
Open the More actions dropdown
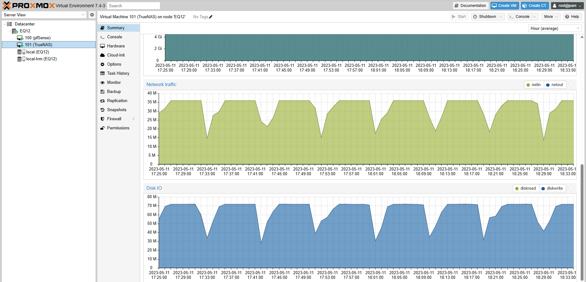(x=551, y=17)
